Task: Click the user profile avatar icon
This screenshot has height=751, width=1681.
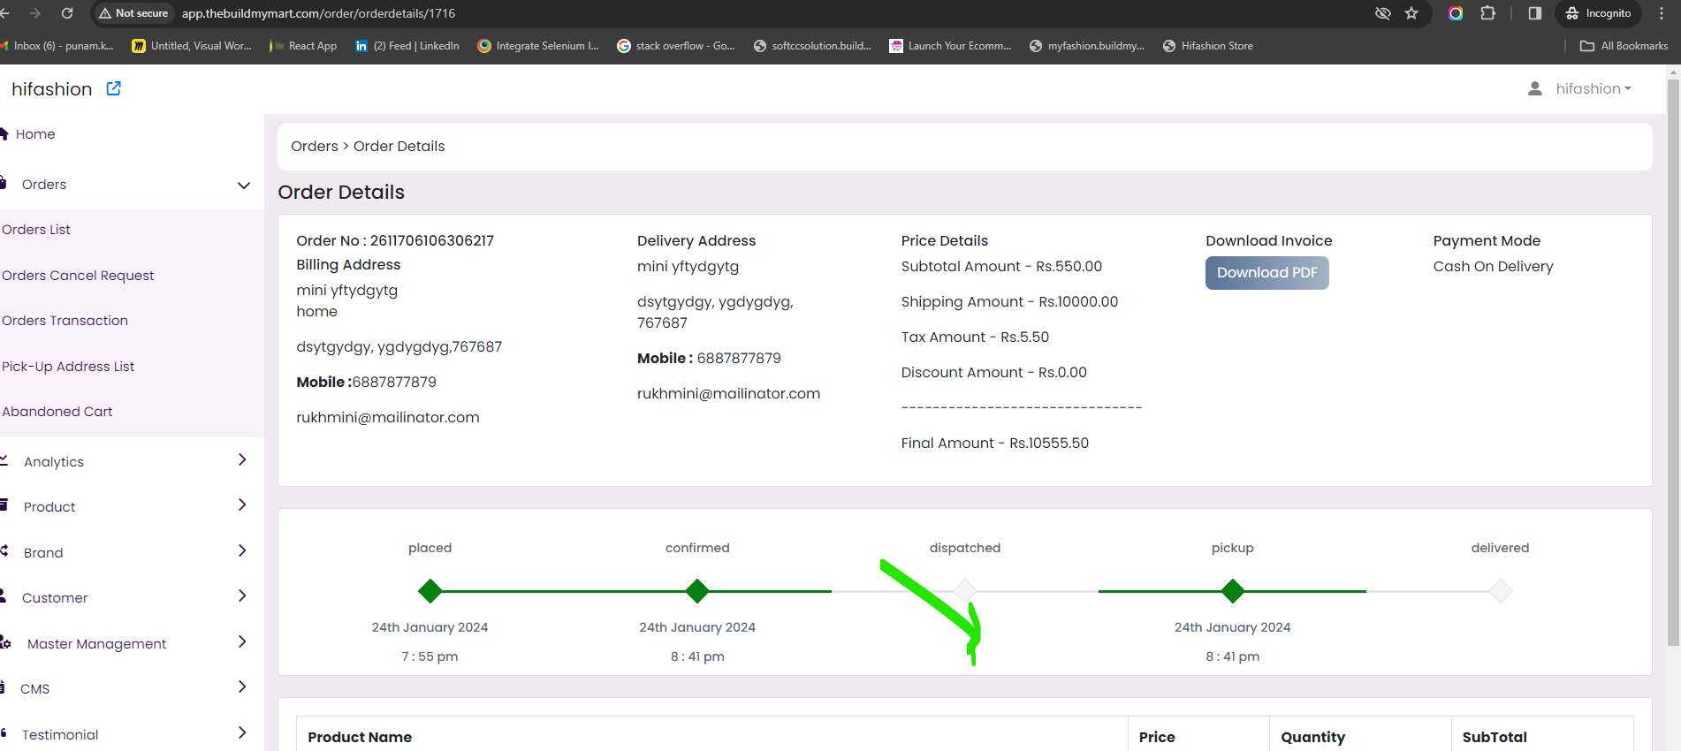Action: click(1534, 88)
